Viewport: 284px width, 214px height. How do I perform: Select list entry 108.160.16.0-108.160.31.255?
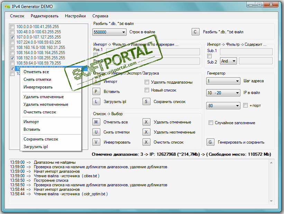40,48
